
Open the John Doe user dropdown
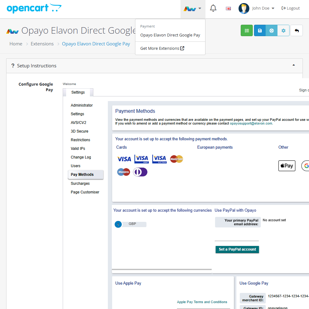point(256,8)
